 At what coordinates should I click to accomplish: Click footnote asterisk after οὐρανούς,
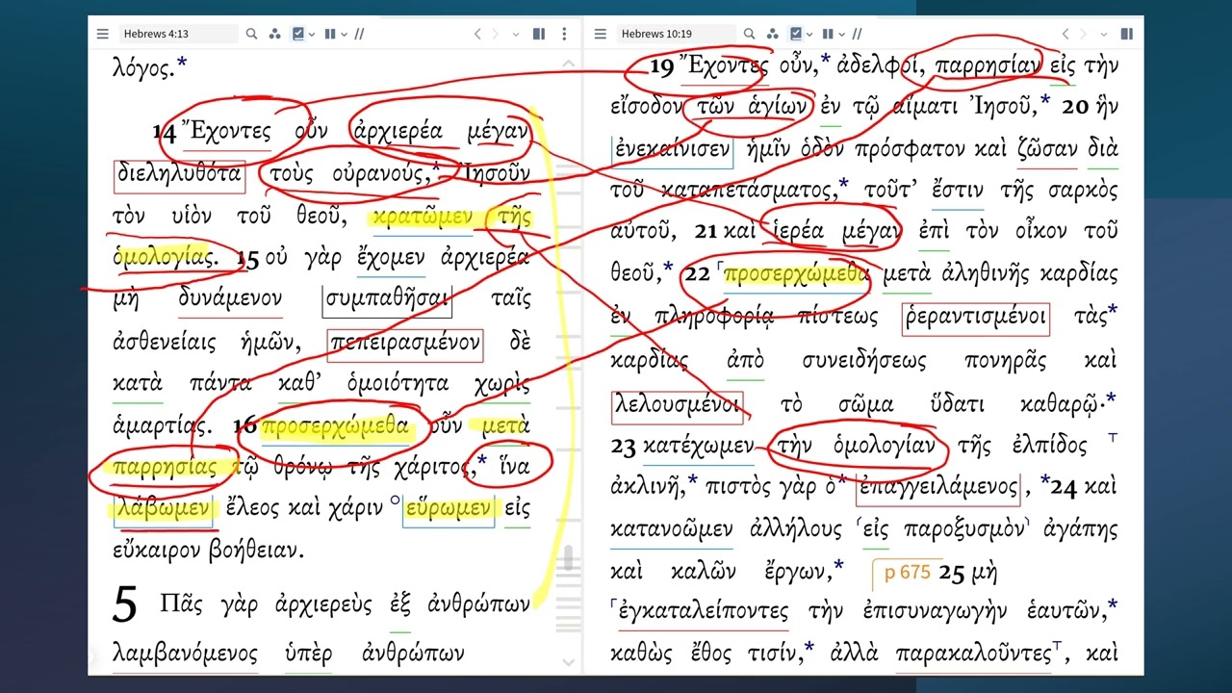(x=436, y=169)
